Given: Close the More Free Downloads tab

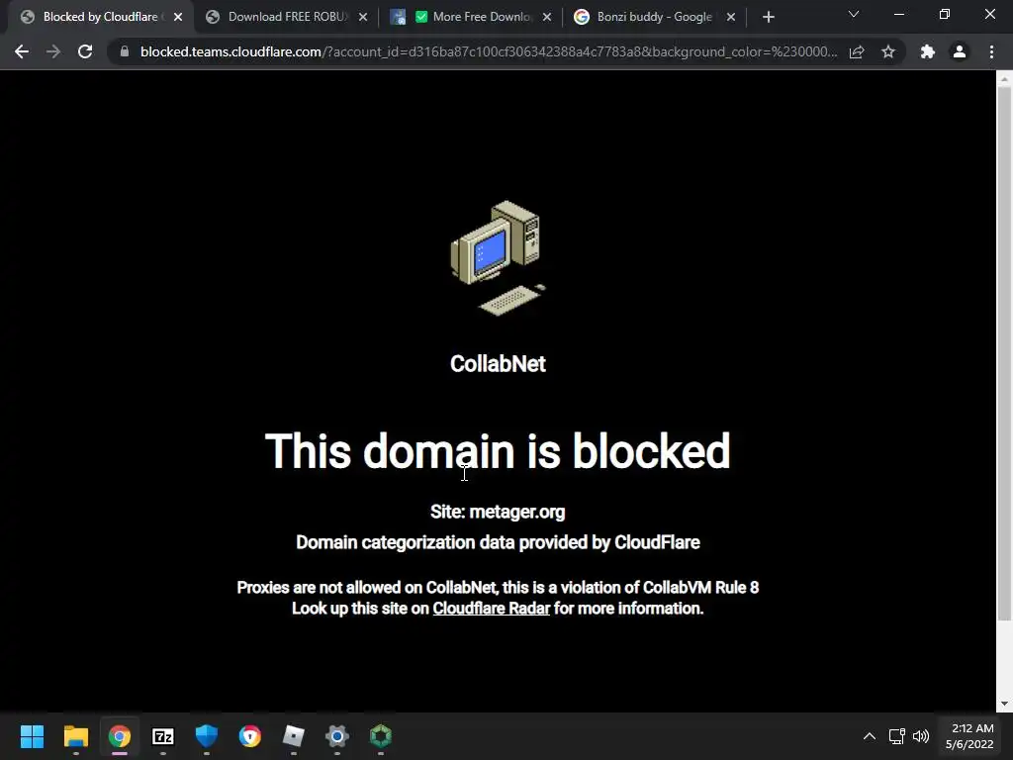Looking at the screenshot, I should coord(547,18).
